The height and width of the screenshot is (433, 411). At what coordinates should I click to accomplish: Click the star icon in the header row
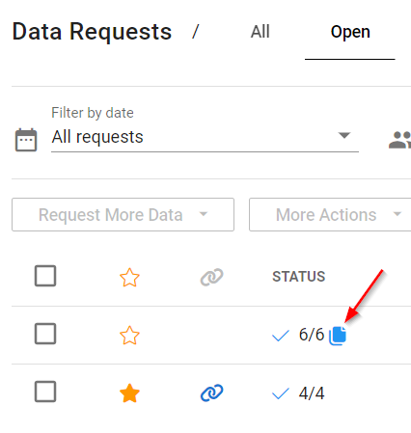[129, 277]
